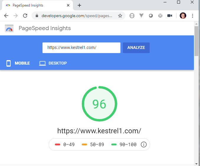Open the Chrome three-dot menu
Screen dimensions: 201x166
click(192, 16)
